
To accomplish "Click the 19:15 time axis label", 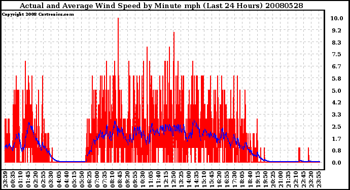I will [x=257, y=179].
